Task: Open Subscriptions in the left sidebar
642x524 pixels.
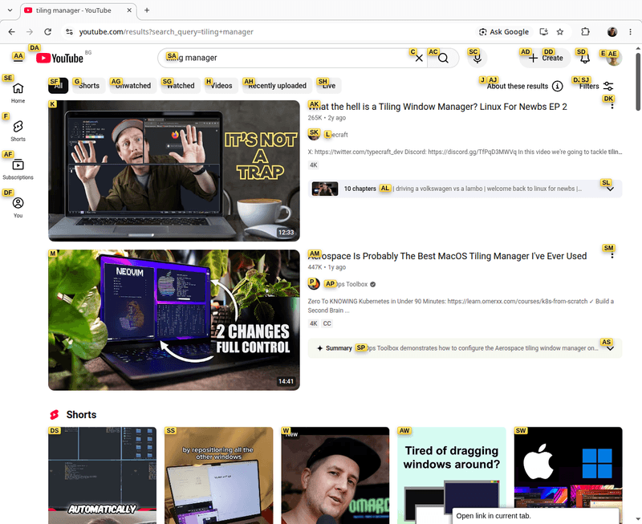Action: pos(18,169)
